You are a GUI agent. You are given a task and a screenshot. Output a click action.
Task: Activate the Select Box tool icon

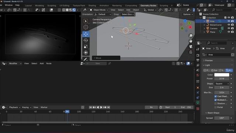[x=86, y=21]
